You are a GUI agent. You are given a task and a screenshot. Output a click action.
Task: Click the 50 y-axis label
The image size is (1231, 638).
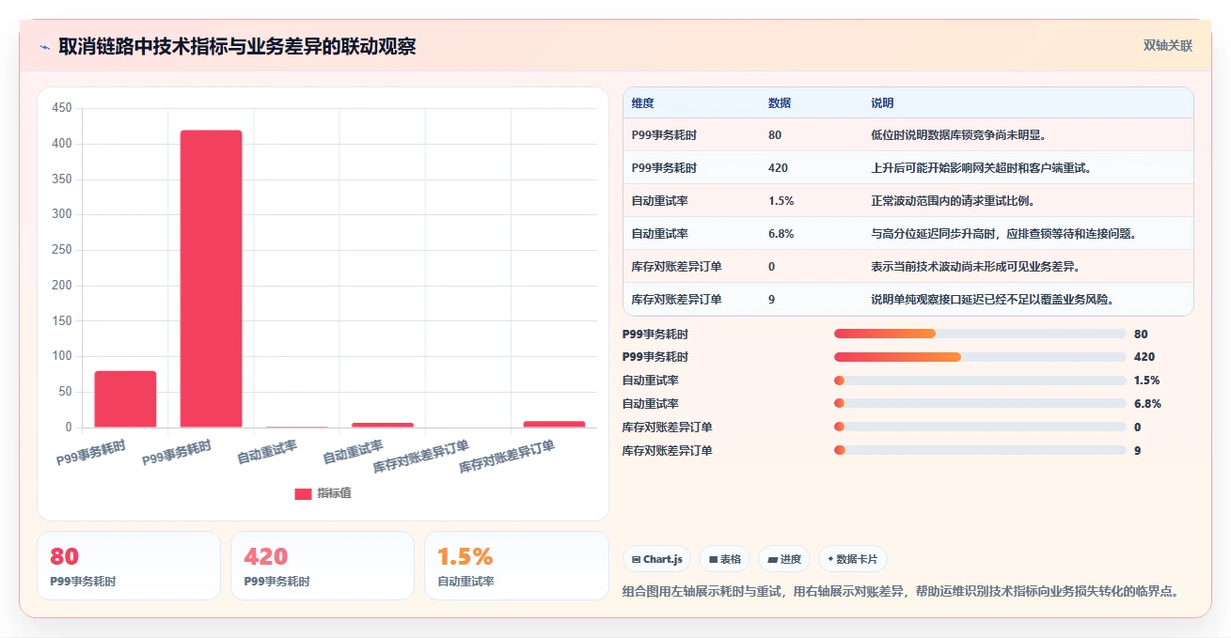pos(65,392)
